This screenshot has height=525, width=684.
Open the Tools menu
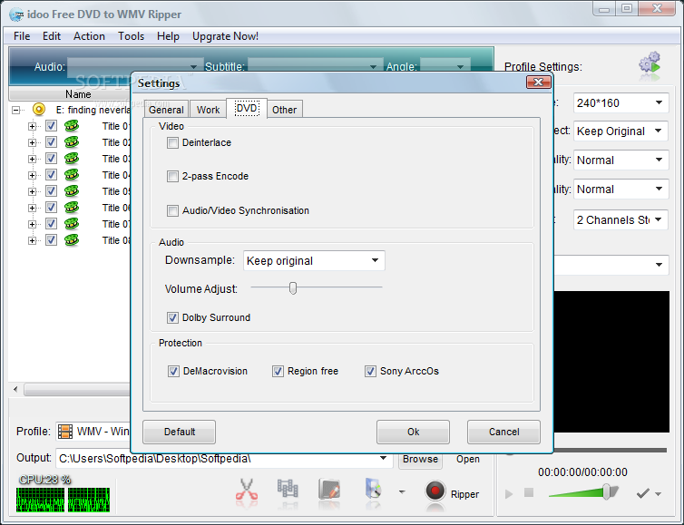pos(131,36)
